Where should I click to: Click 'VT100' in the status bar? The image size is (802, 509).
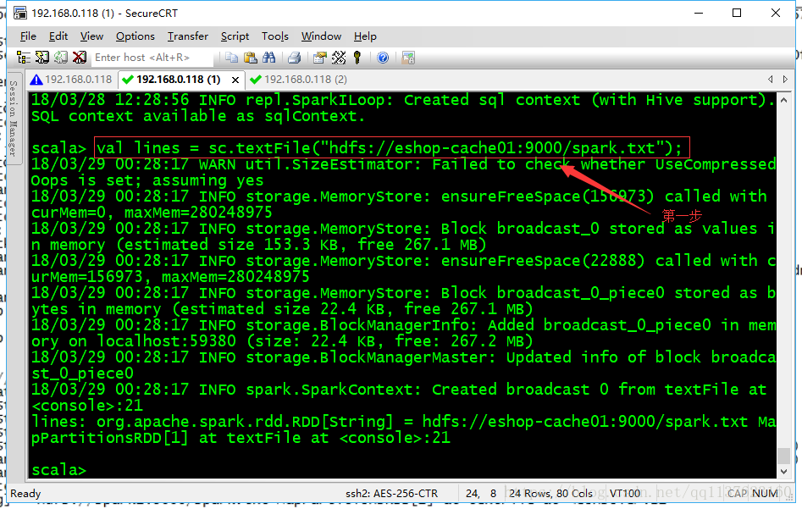tap(625, 494)
